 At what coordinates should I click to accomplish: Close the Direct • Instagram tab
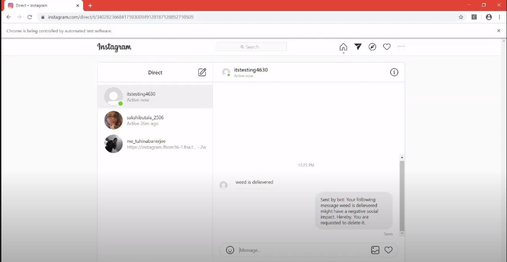click(77, 5)
